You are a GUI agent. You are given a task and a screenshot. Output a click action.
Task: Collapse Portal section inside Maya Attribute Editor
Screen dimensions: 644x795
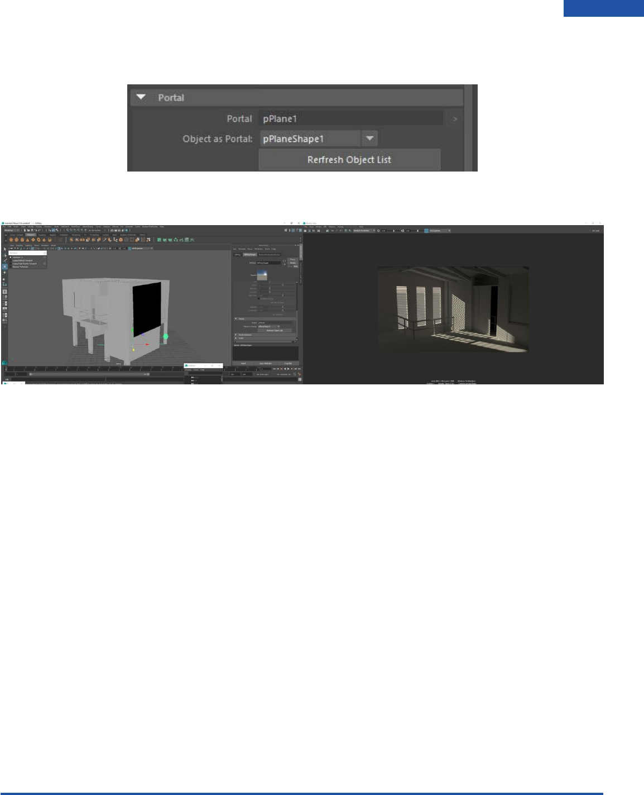tap(236, 318)
